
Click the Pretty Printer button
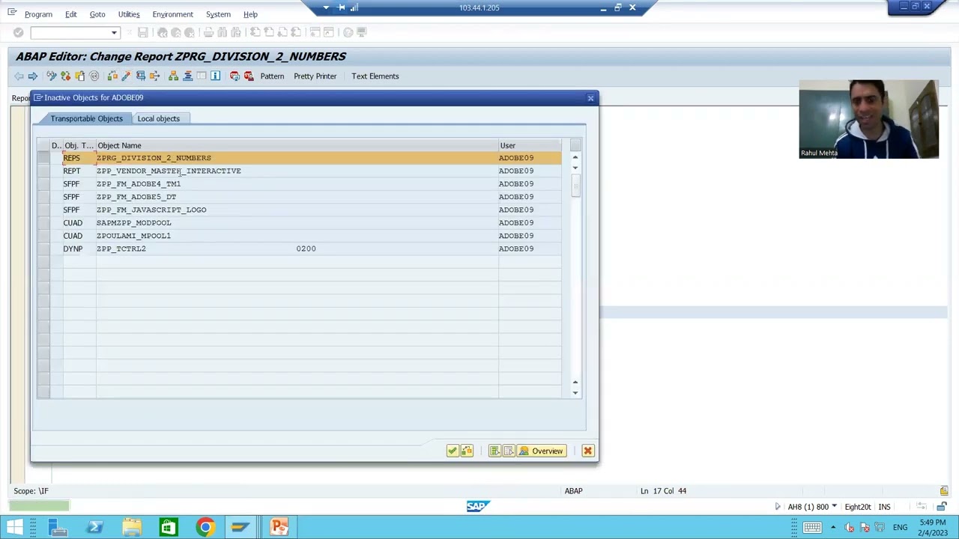pyautogui.click(x=315, y=76)
